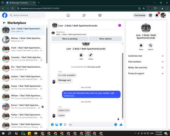Image resolution: width=170 pixels, height=136 pixels.
Task: Expand Media, files and links section
Action: coord(146,68)
